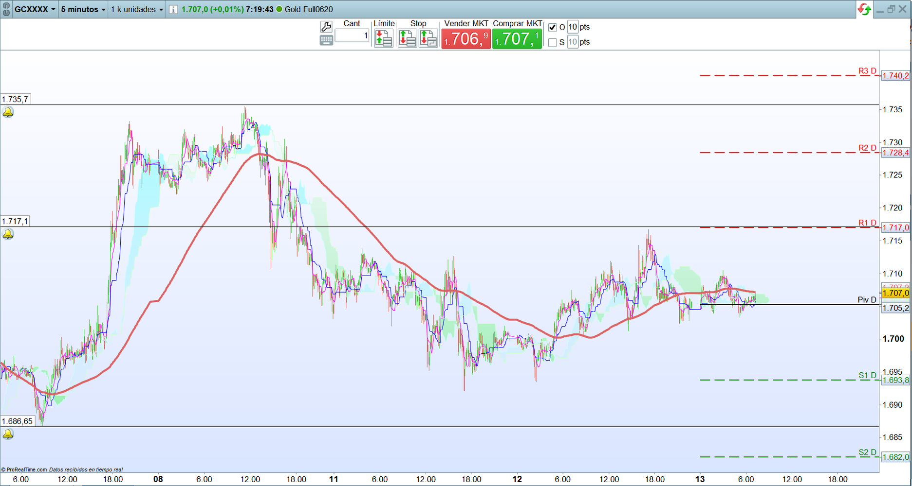Open the 5 minutos timeframe dropdown

pos(83,9)
